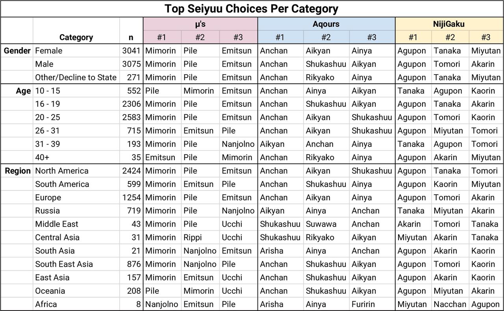Select the Region row label
Viewport: 504px width, 311px height.
(17, 171)
